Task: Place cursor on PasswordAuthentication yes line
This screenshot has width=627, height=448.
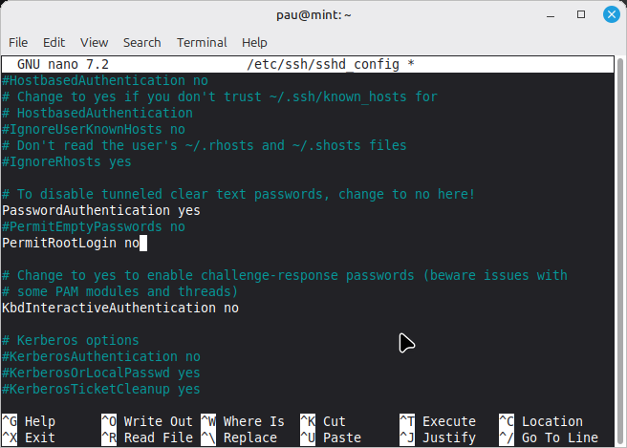Action: [x=101, y=210]
